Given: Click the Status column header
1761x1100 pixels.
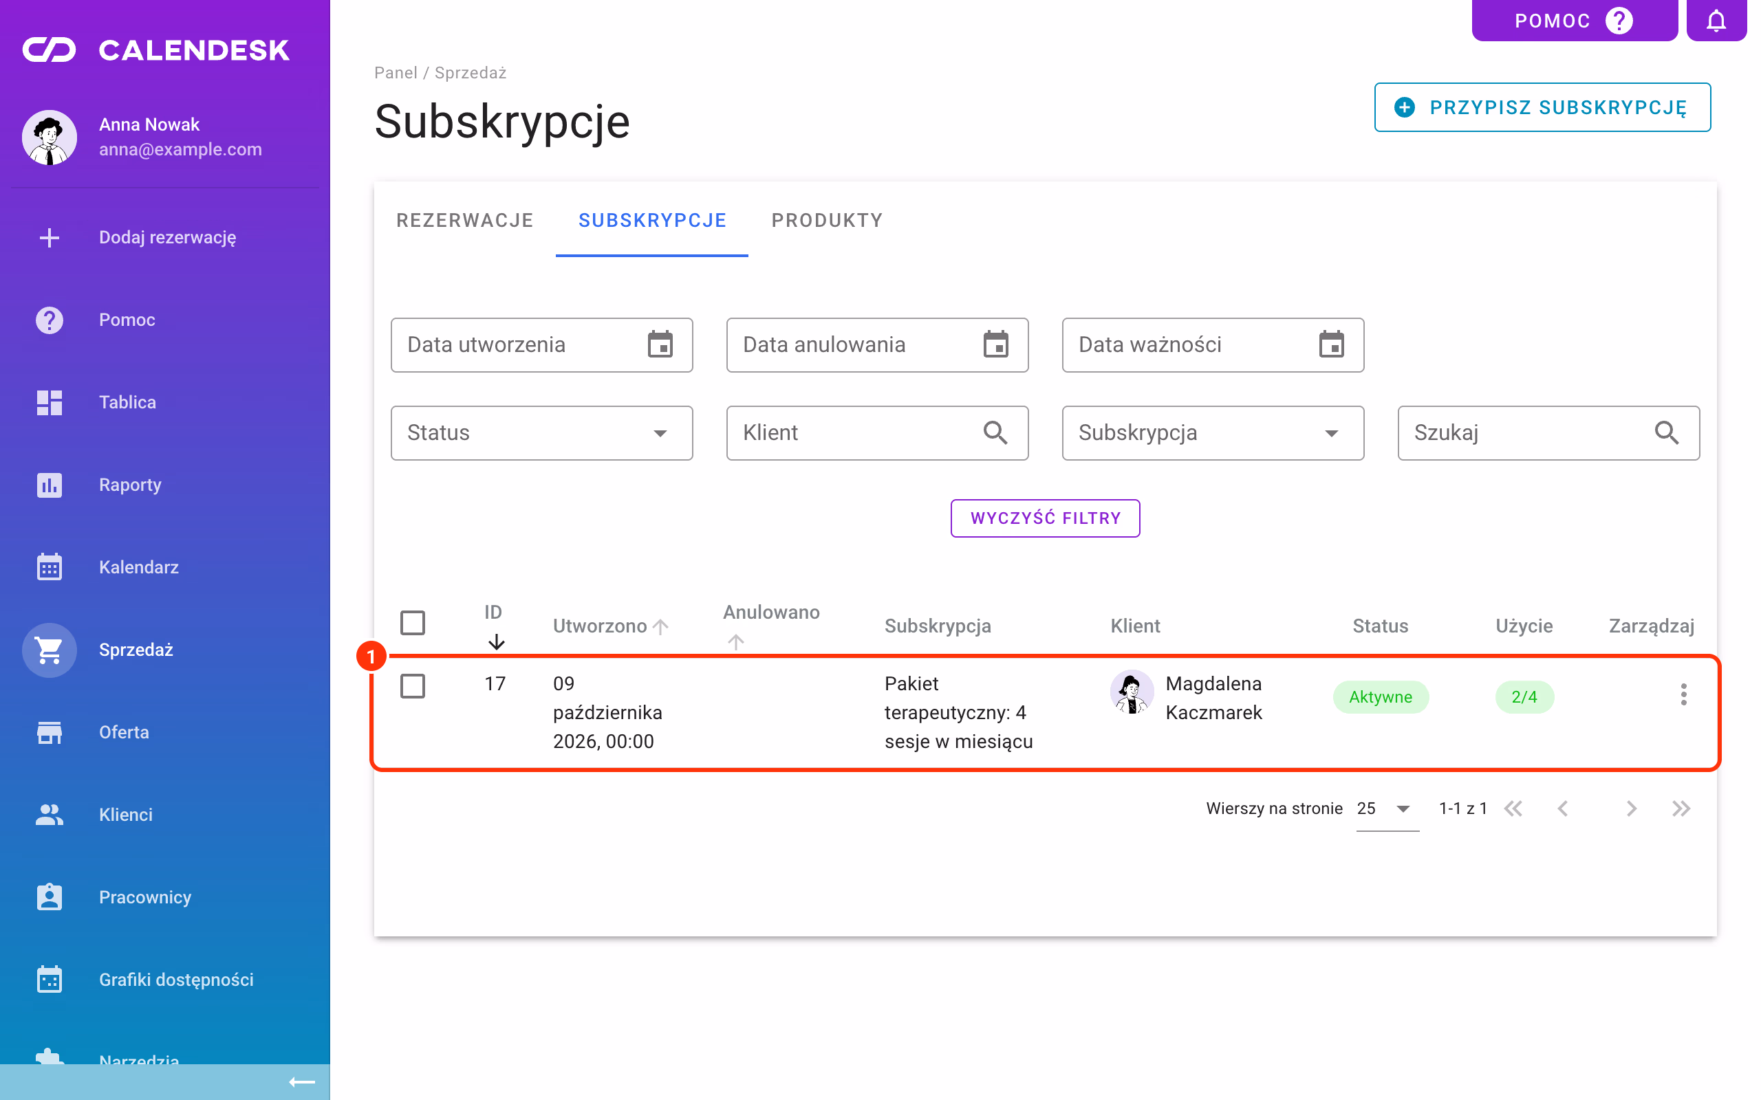Looking at the screenshot, I should [1380, 626].
